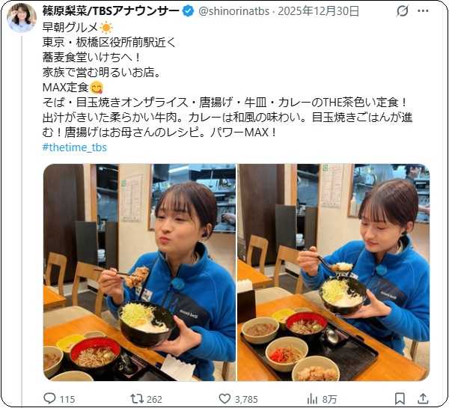
Task: Open the #thetime_tbs hashtag link
Action: click(x=74, y=147)
